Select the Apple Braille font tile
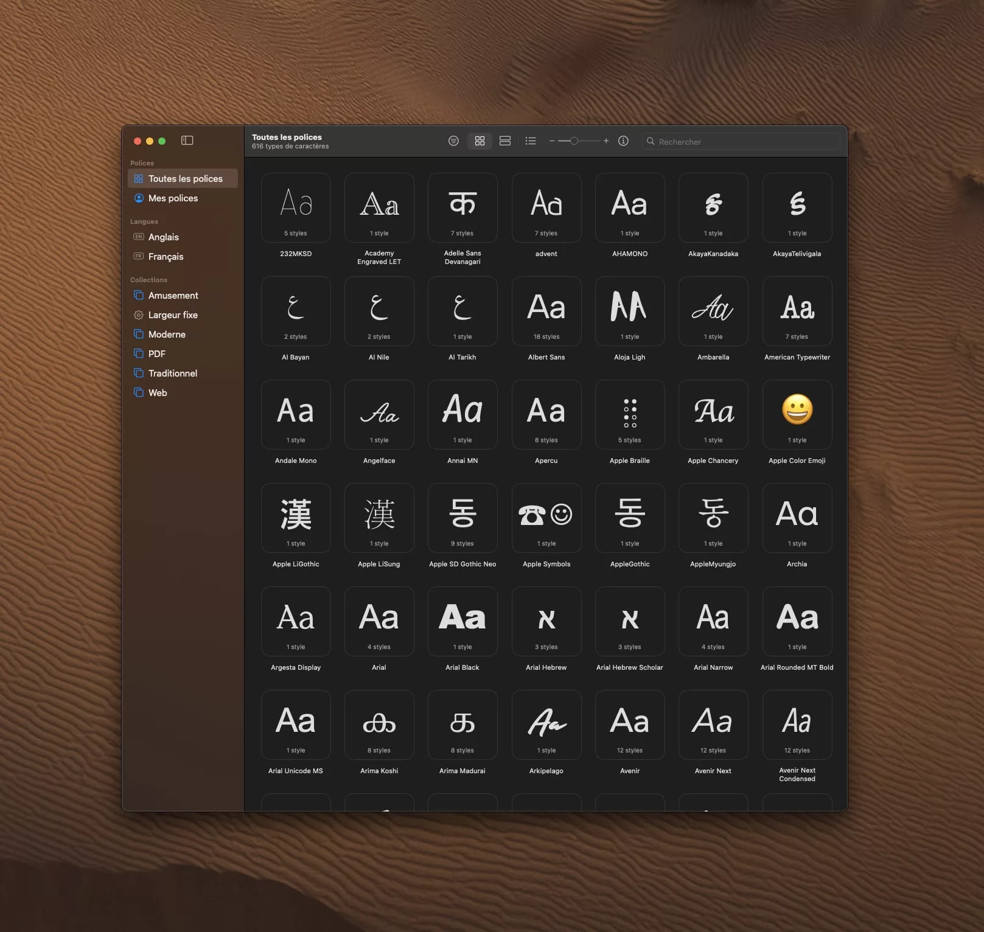The height and width of the screenshot is (932, 984). [630, 414]
